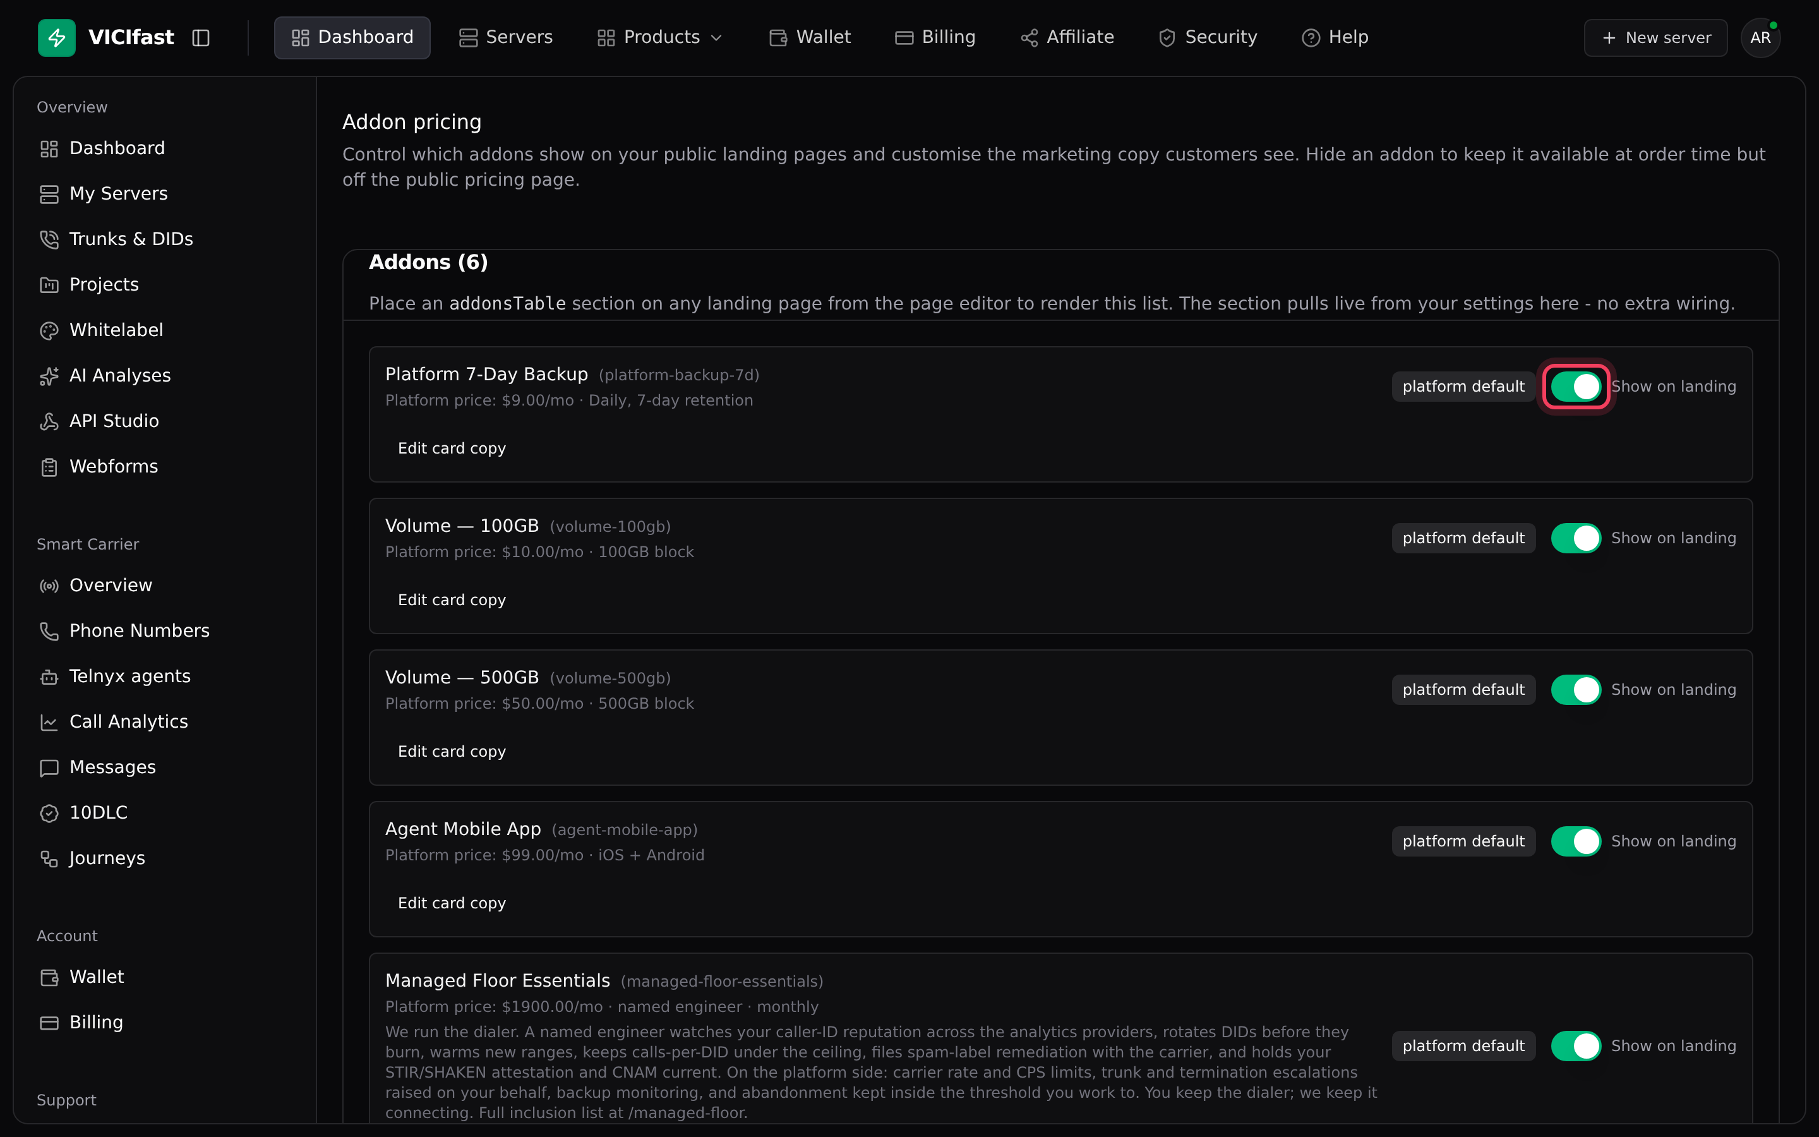This screenshot has height=1137, width=1819.
Task: Click the Affiliate share icon
Action: point(1029,38)
